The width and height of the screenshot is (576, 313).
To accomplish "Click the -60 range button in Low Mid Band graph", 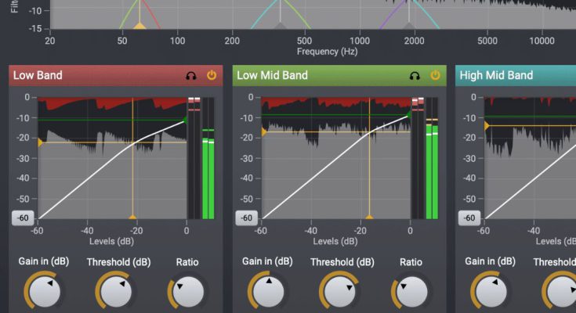I will [247, 218].
